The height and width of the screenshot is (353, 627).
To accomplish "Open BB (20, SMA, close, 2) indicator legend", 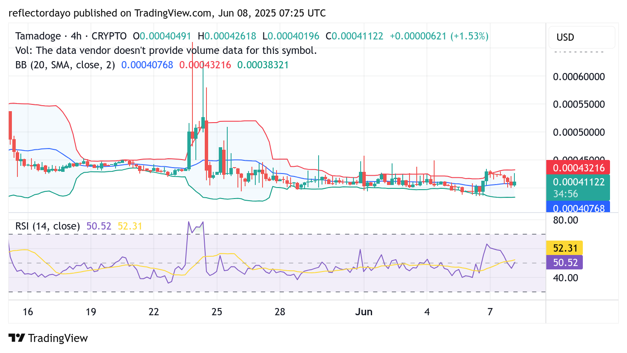I will pyautogui.click(x=65, y=65).
